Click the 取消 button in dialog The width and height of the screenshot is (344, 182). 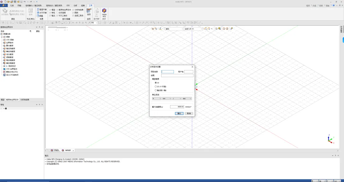[189, 113]
